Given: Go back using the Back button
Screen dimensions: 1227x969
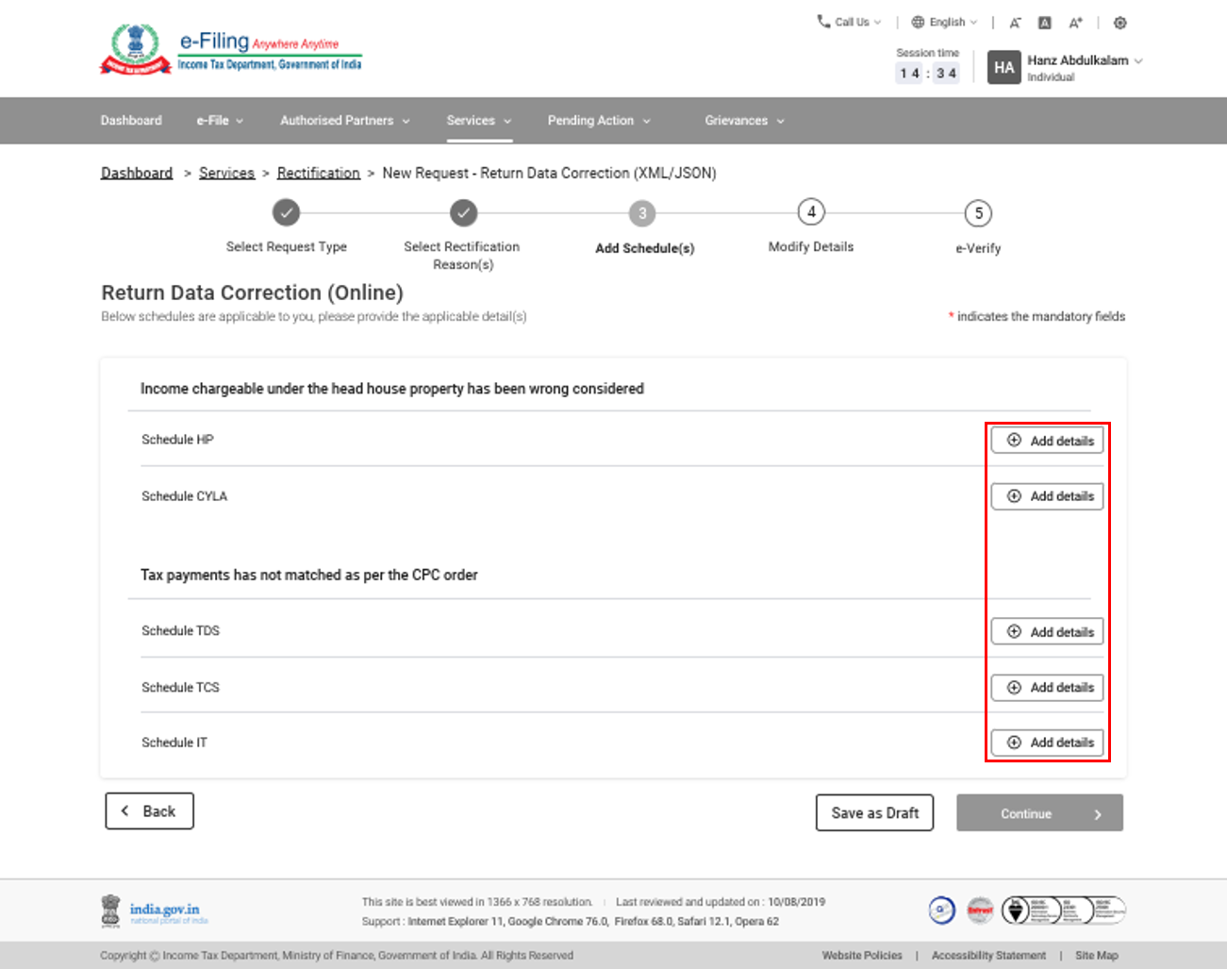Looking at the screenshot, I should pos(149,811).
